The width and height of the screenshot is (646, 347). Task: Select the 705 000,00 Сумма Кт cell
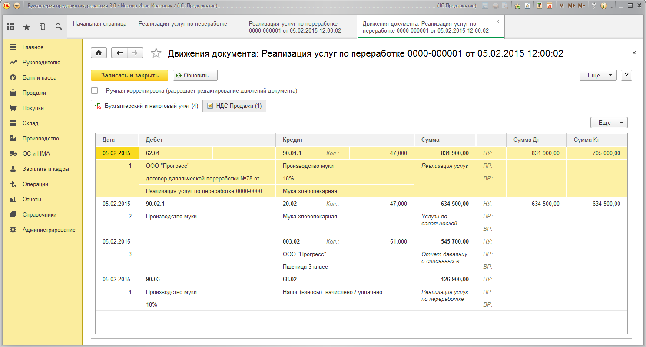coord(597,153)
